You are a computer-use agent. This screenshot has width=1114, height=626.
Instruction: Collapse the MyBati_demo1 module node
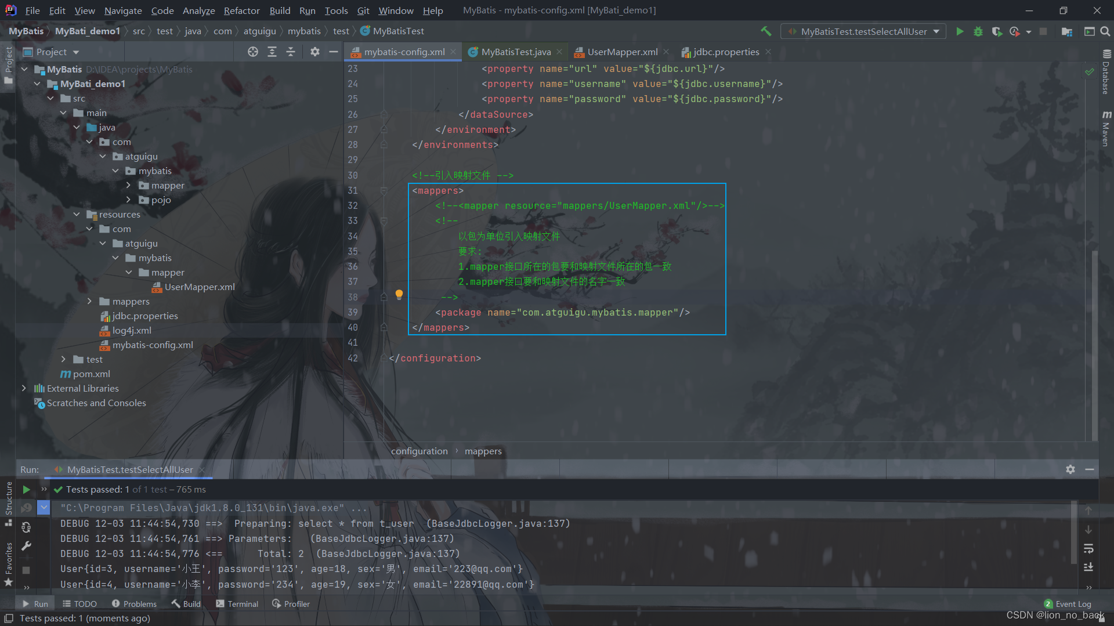(37, 84)
